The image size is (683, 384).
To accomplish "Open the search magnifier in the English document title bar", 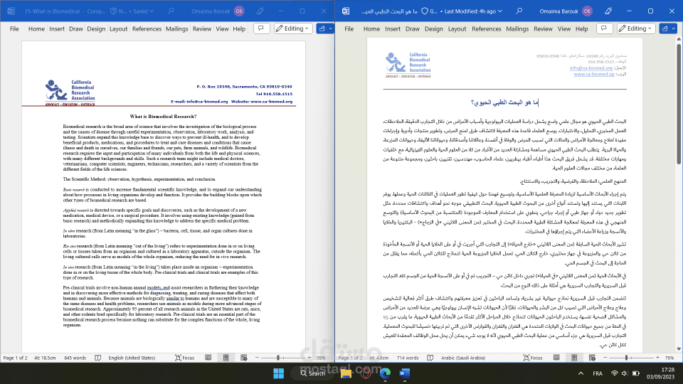I will pyautogui.click(x=171, y=11).
